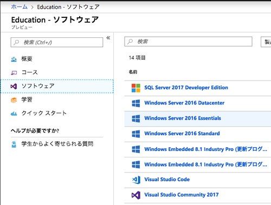The image size is (271, 205).
Task: Click magnifier icon in sidebar search box
Action: coord(16,42)
